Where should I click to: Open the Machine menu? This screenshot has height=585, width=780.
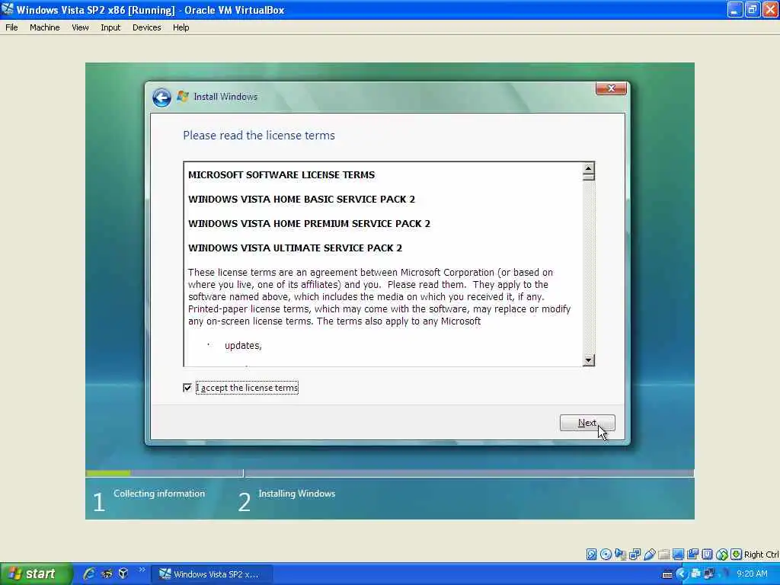click(44, 27)
